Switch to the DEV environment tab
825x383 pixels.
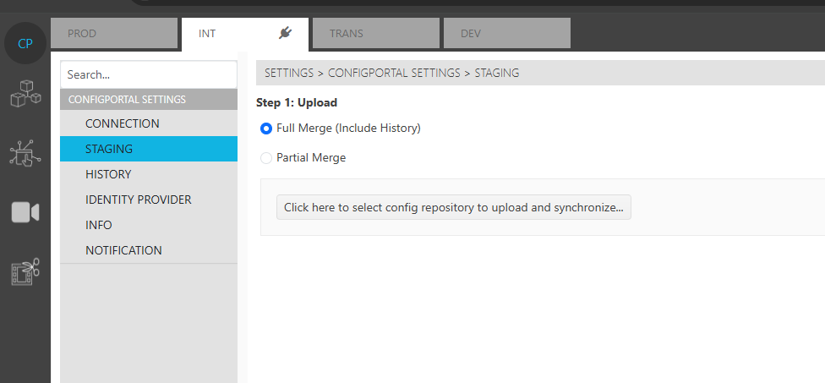pyautogui.click(x=507, y=34)
